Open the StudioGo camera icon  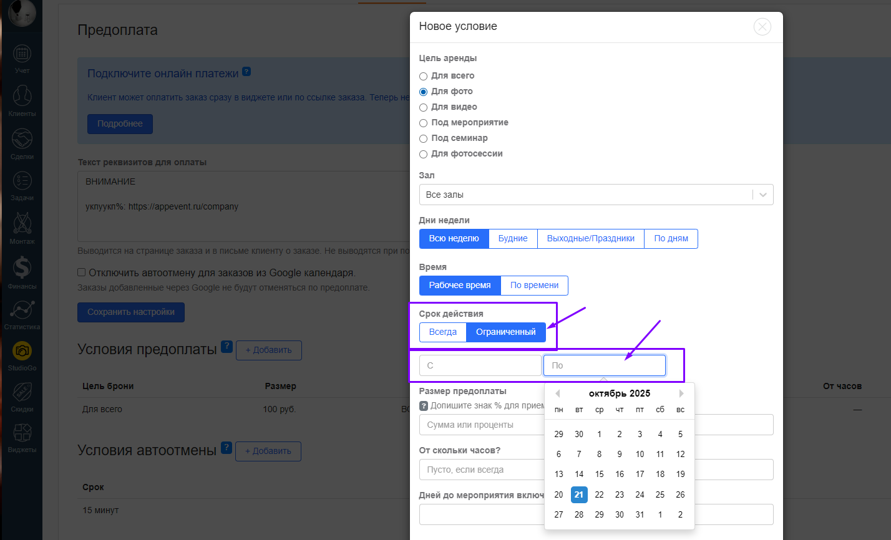[x=22, y=352]
